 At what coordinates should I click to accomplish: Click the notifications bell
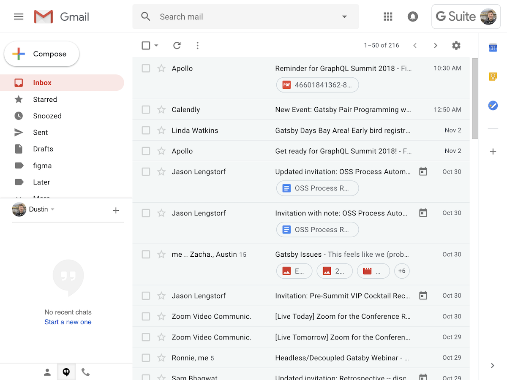[x=413, y=16]
